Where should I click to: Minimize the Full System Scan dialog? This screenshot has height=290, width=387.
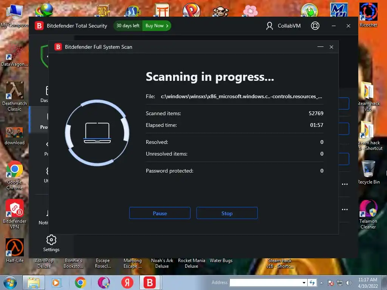click(320, 47)
